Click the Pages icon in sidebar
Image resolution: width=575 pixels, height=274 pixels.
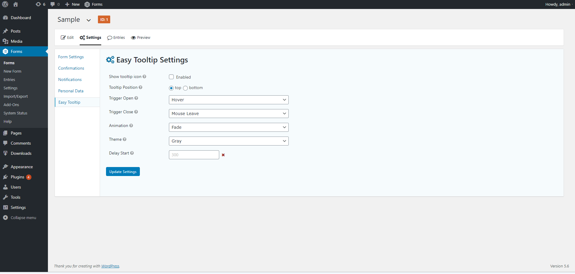click(x=5, y=133)
